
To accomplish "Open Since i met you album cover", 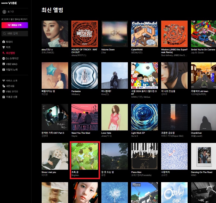I will click(x=55, y=156).
